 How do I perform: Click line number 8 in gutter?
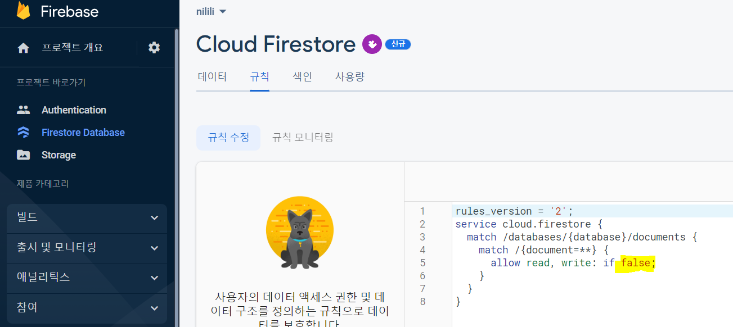422,302
